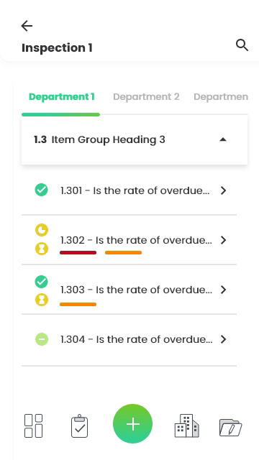Screen dimensions: 259x460
Task: Go back using the left arrow
Action: coord(27,26)
